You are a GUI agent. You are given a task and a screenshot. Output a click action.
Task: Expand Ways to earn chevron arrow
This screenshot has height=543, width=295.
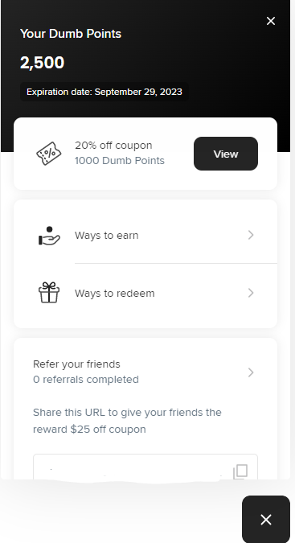[x=251, y=235]
